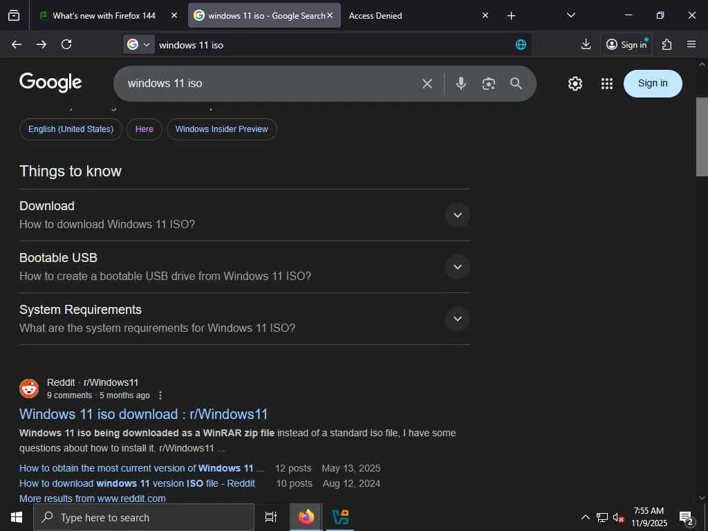Open new tab with plus button

[511, 16]
